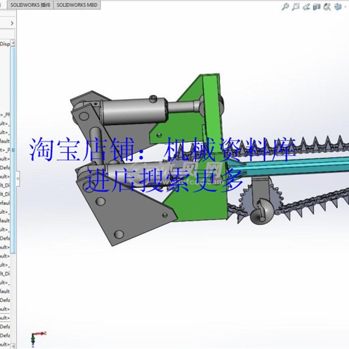Click the Hide/Show Items toolbar icon

click(x=327, y=7)
